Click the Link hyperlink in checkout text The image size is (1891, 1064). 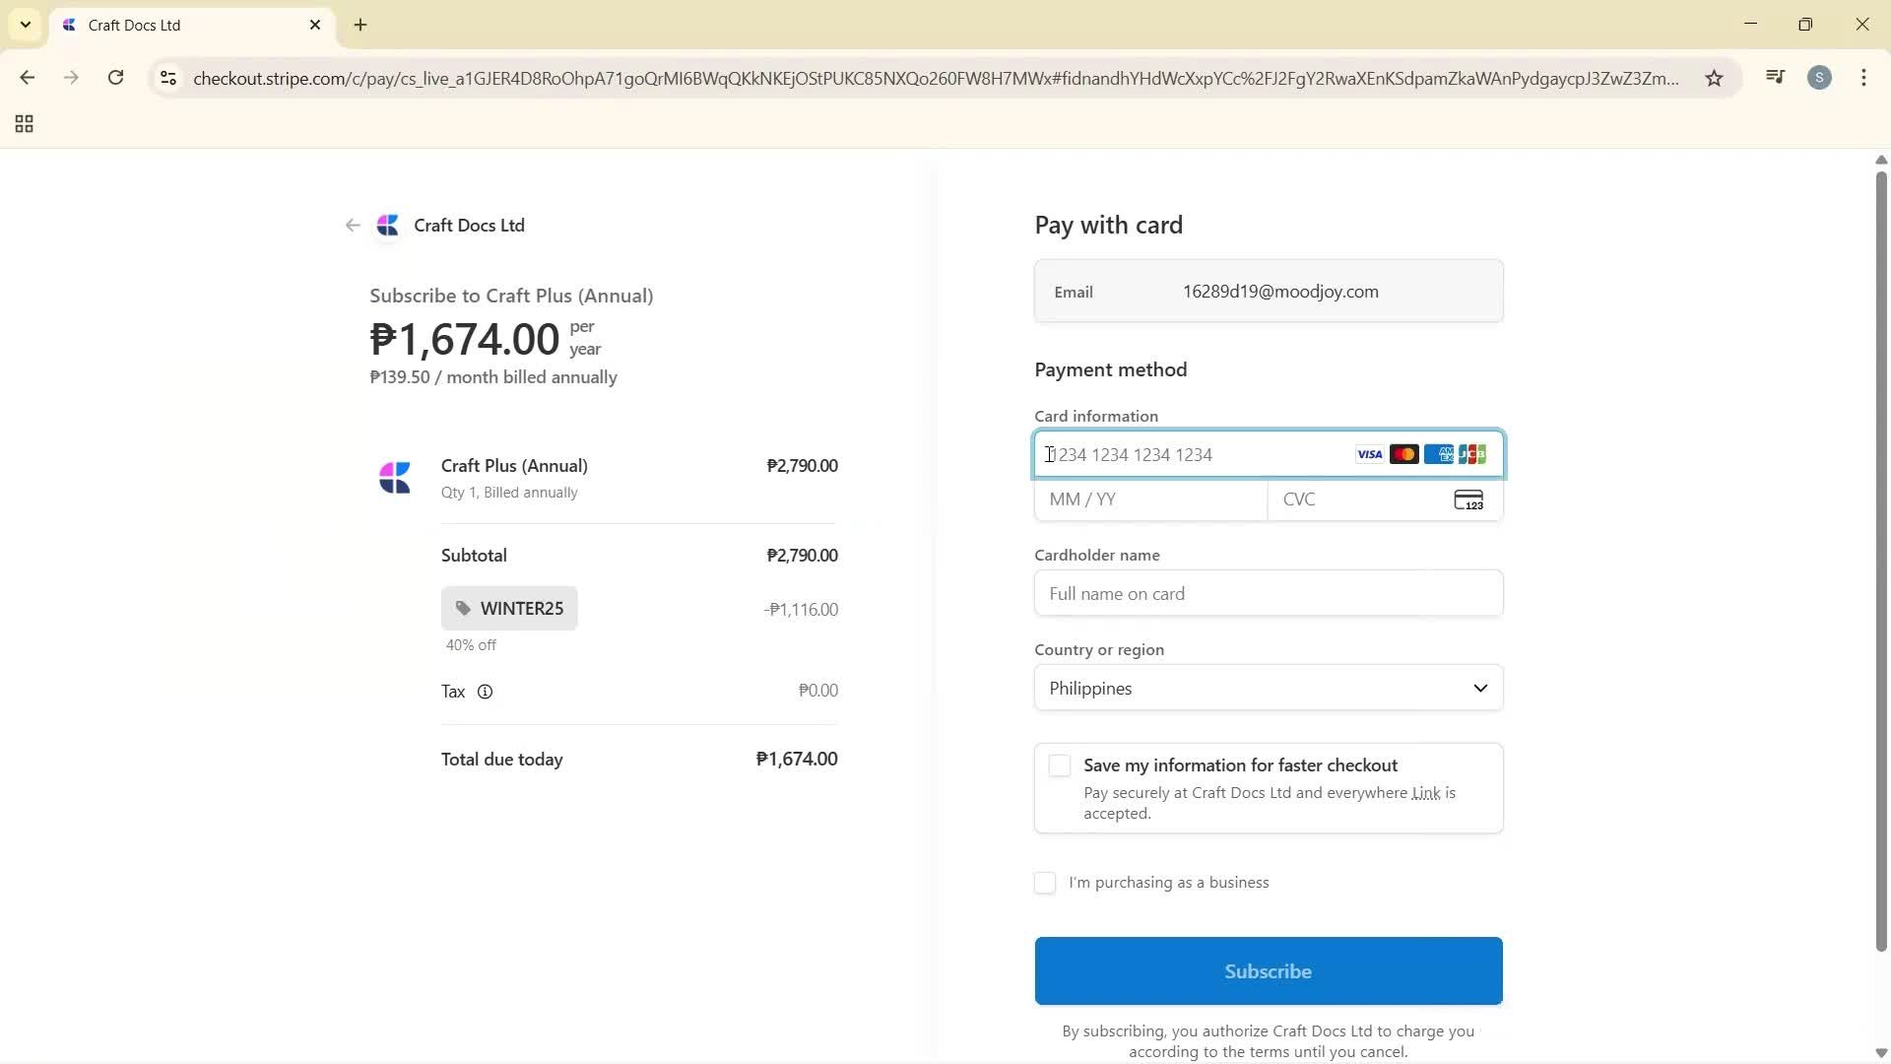pyautogui.click(x=1424, y=792)
